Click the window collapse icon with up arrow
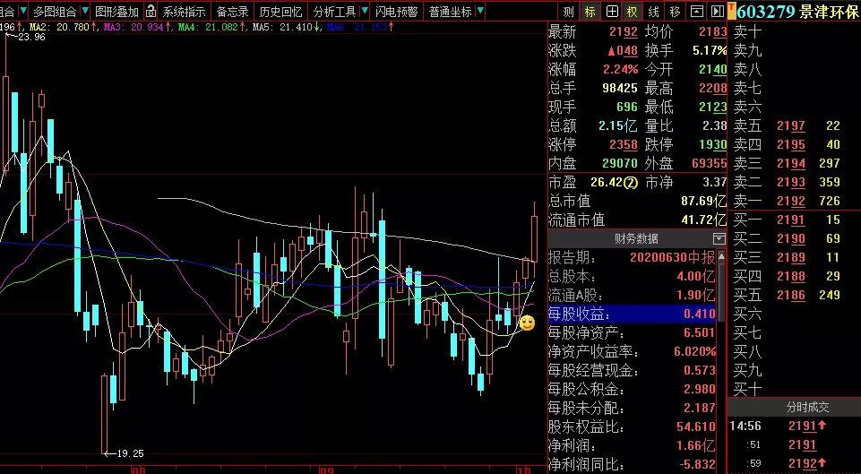The width and height of the screenshot is (861, 474). pyautogui.click(x=696, y=12)
